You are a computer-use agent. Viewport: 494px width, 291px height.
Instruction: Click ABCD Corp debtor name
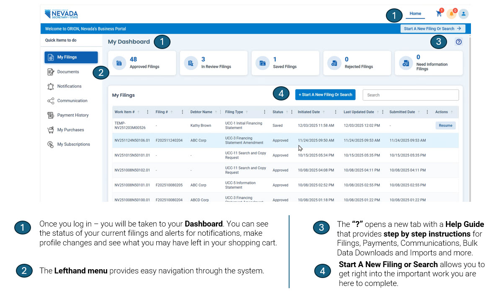click(x=199, y=200)
